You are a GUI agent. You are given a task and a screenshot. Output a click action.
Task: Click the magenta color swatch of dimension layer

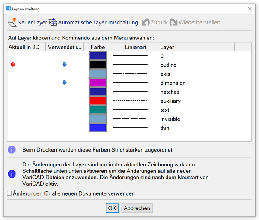(98, 83)
